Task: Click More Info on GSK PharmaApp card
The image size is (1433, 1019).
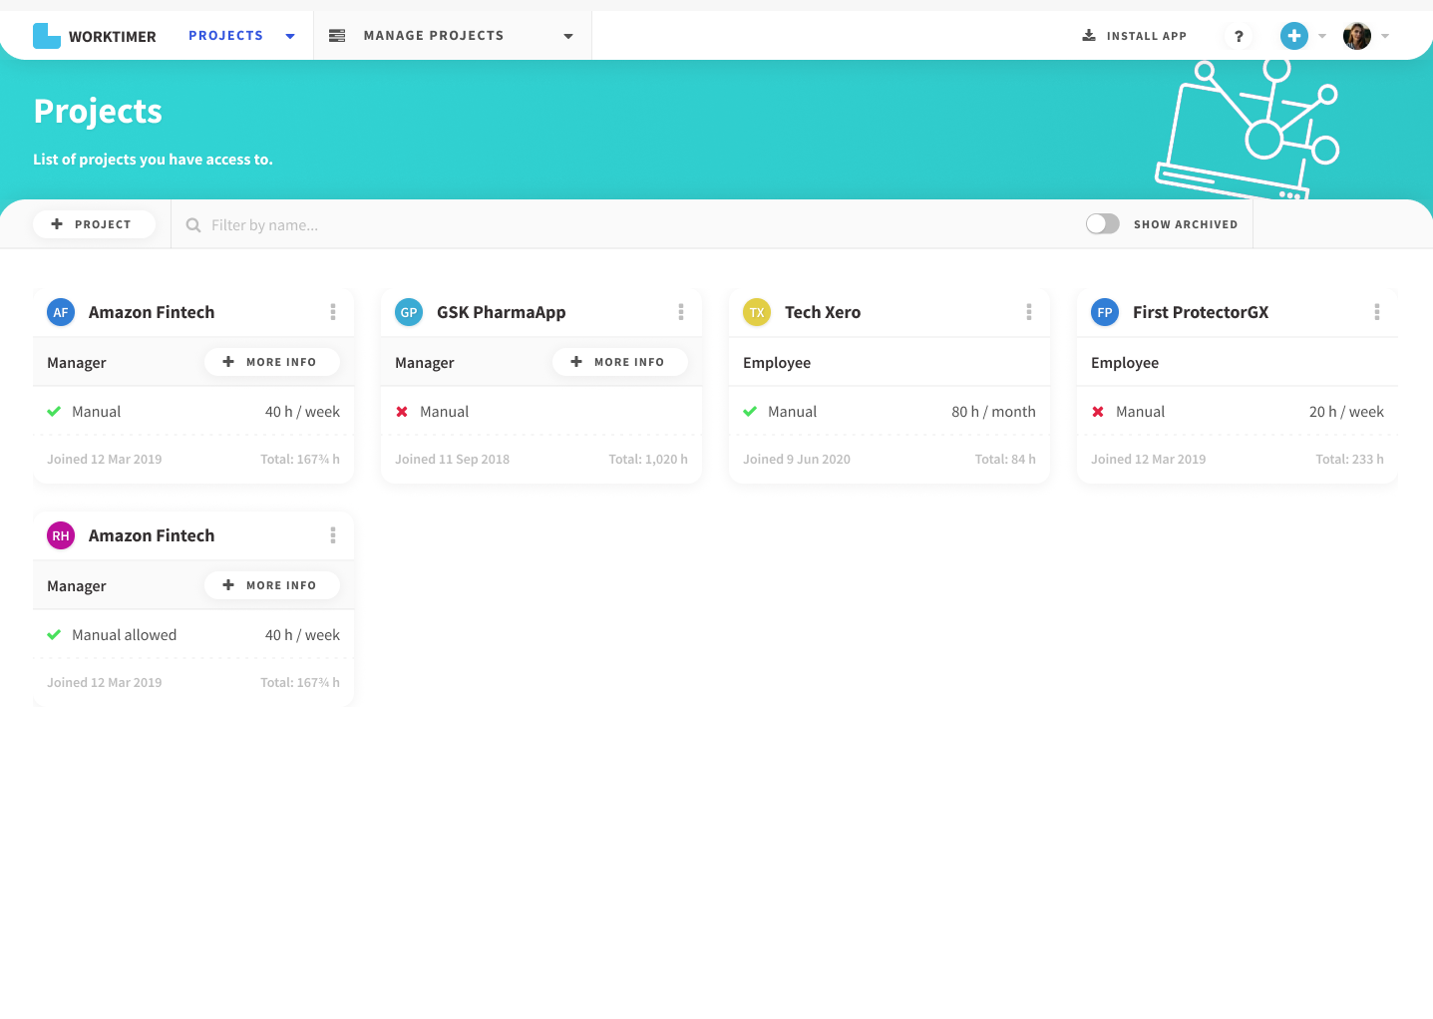Action: coord(619,362)
